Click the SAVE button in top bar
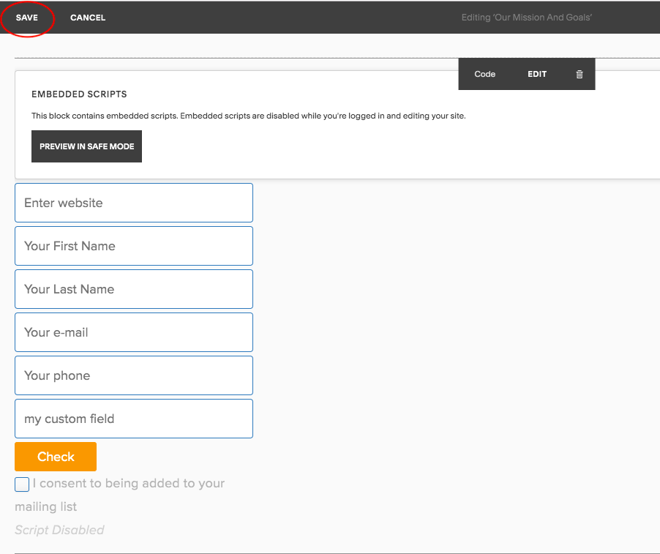Viewport: 660px width, 554px height. [27, 18]
